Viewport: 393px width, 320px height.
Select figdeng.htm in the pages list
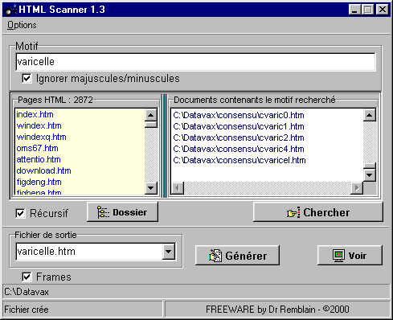pos(39,182)
